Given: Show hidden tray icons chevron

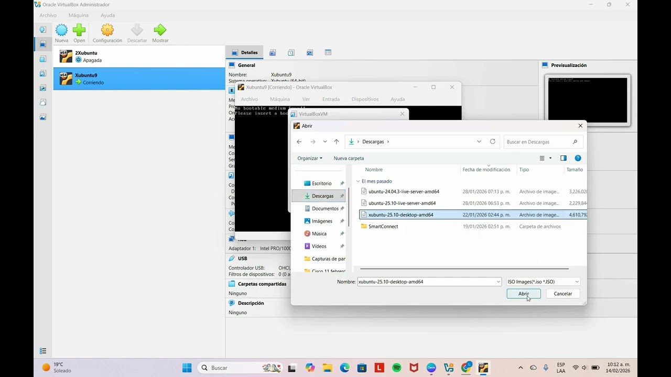Looking at the screenshot, I should tap(521, 368).
